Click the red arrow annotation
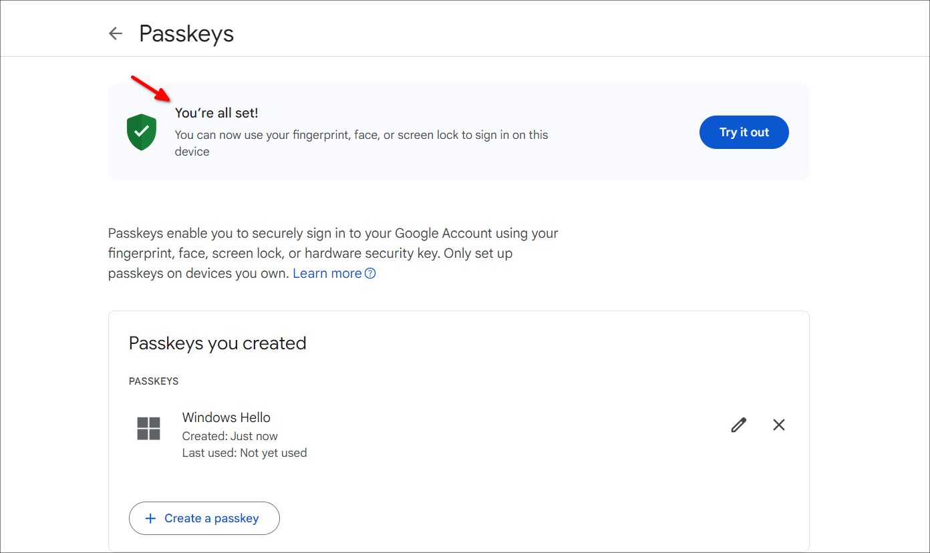The image size is (930, 553). click(x=150, y=88)
